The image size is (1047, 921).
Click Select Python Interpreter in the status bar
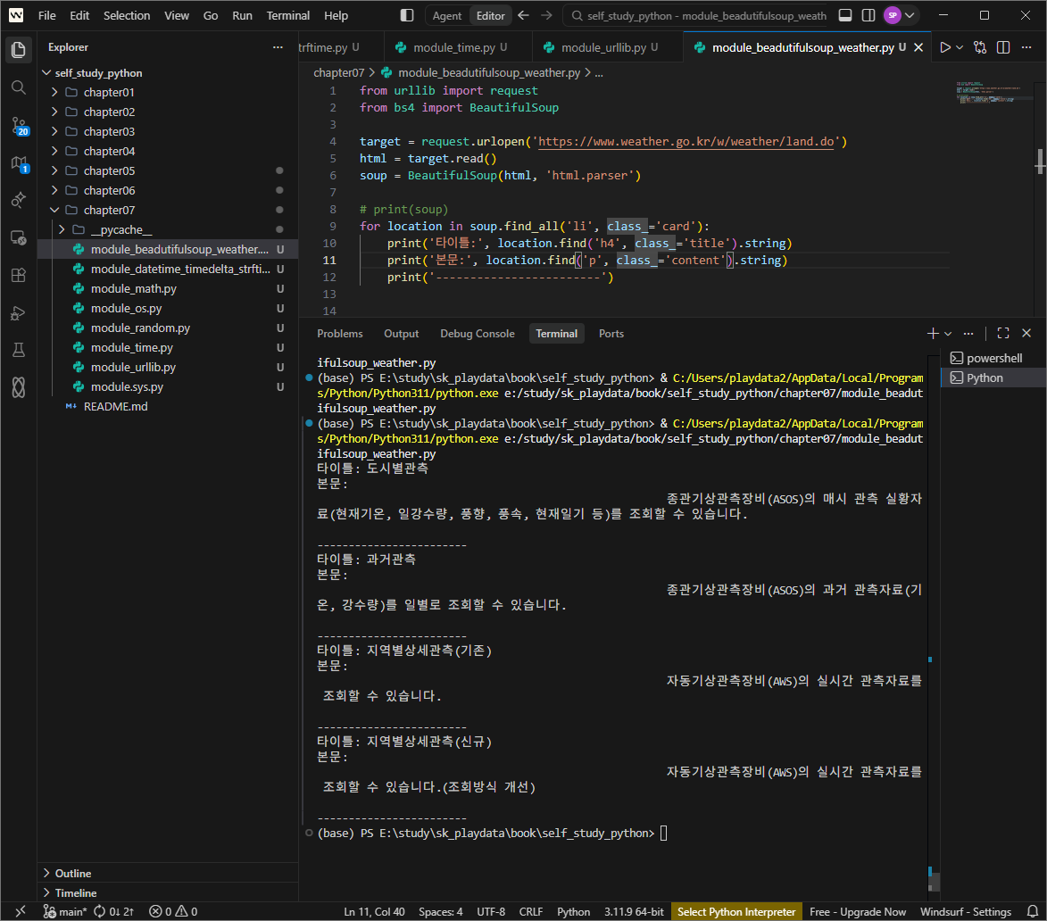[x=735, y=912]
